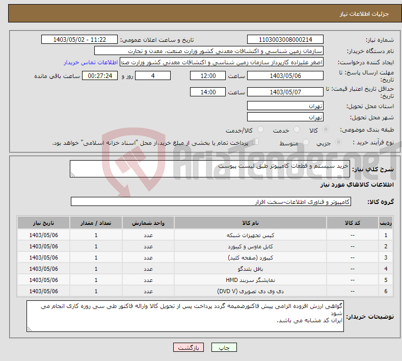
Task: Click the delivery province field تهران
Action: [x=285, y=106]
